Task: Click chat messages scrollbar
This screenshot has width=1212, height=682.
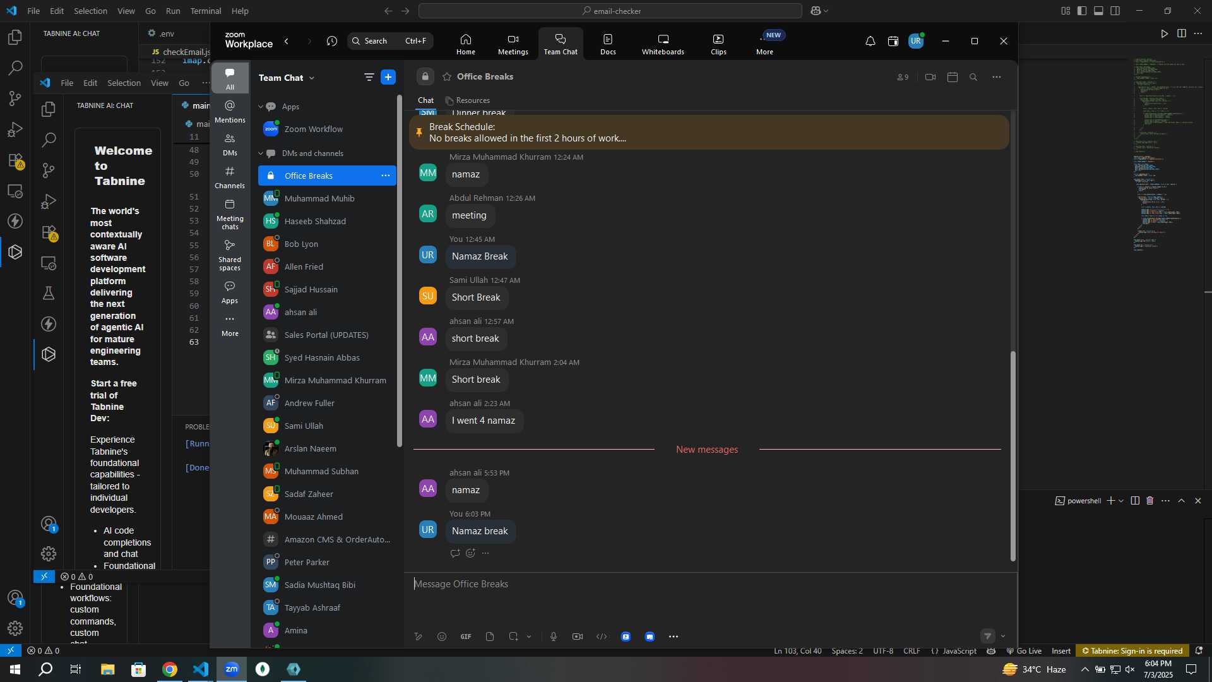Action: tap(1013, 456)
